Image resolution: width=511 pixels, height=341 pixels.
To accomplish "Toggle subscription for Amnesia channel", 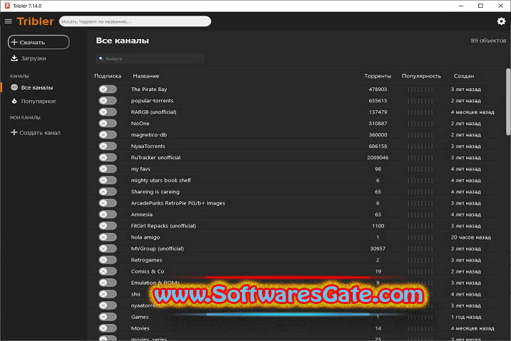I will (x=108, y=215).
